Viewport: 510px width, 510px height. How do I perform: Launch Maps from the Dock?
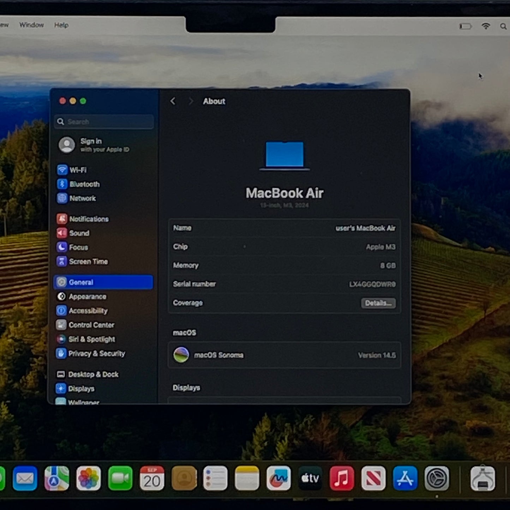click(x=57, y=478)
